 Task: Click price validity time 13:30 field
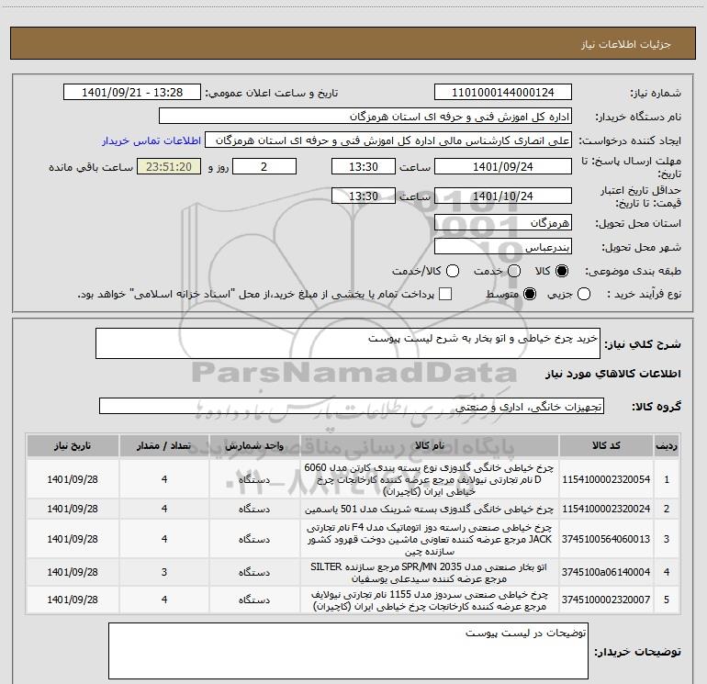click(364, 196)
